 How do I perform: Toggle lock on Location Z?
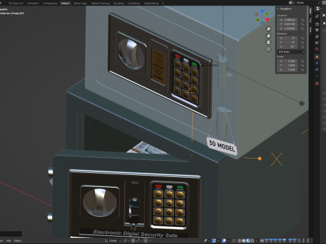point(302,28)
